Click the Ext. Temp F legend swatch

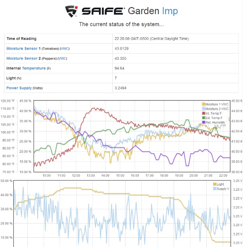[203, 118]
